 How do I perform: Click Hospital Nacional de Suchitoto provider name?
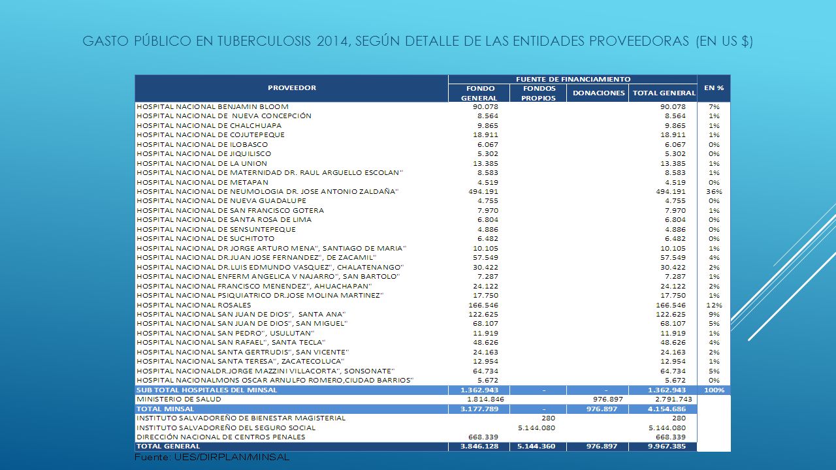pyautogui.click(x=205, y=239)
